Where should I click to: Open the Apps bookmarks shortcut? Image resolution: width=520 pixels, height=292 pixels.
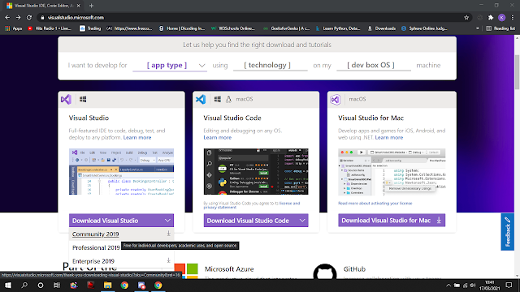(14, 28)
